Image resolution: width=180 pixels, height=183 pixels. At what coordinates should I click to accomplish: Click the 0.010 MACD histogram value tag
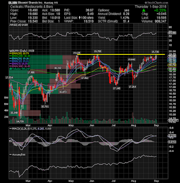point(172,142)
